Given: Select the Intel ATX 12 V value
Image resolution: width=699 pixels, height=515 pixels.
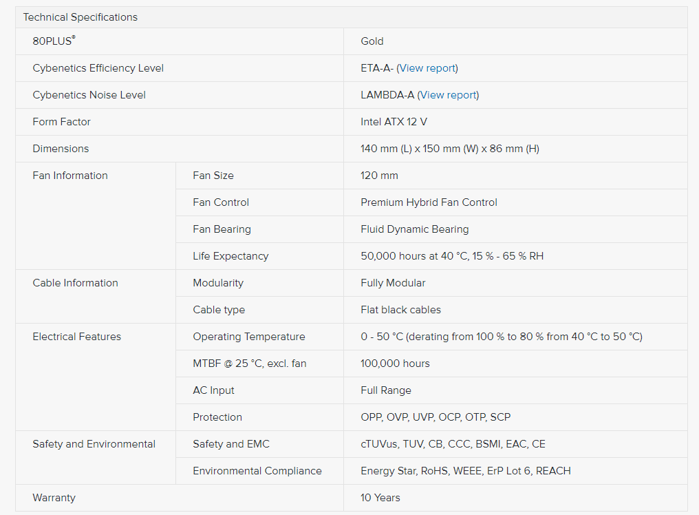Looking at the screenshot, I should click(394, 122).
